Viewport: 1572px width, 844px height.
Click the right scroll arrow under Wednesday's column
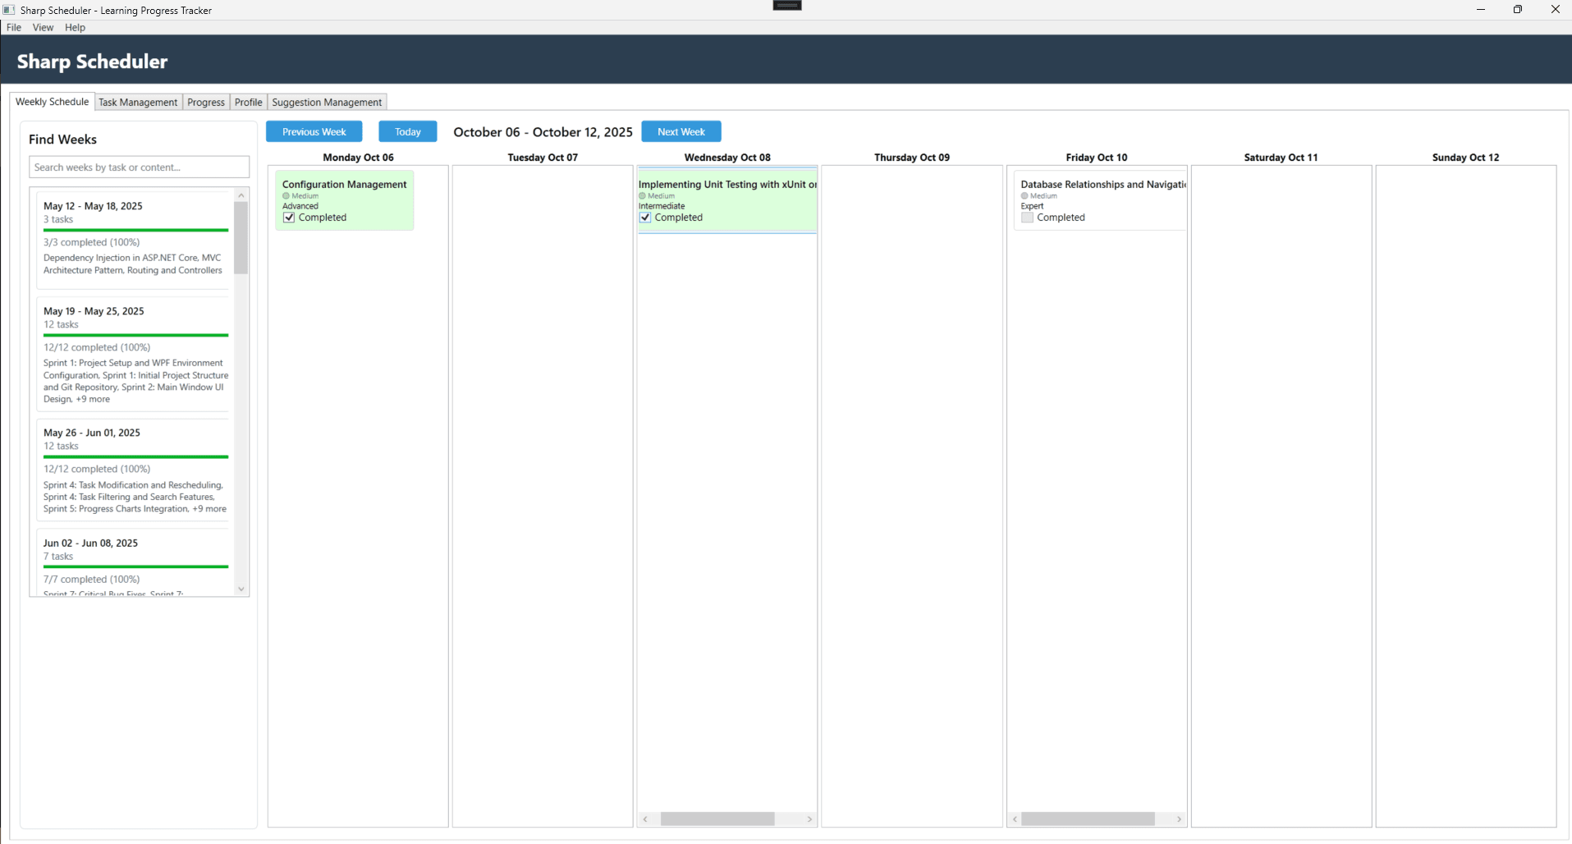[809, 819]
